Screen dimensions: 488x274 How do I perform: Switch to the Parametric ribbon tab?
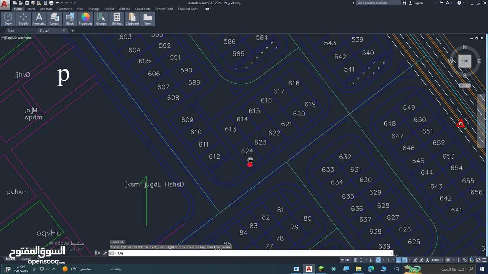tap(64, 9)
